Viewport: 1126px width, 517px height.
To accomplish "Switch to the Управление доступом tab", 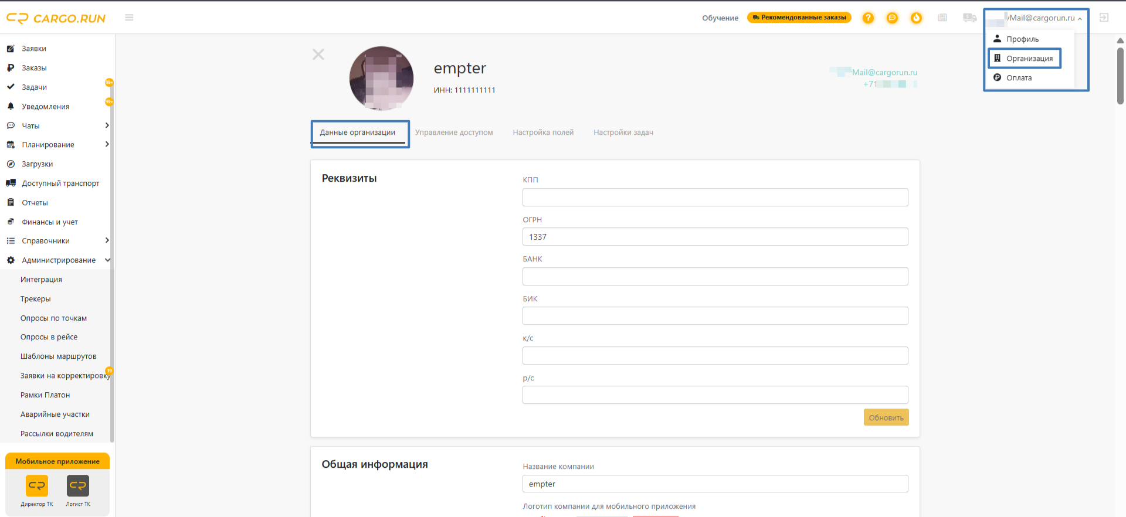I will pos(454,132).
